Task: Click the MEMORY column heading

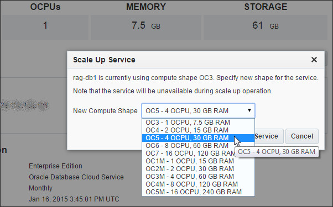Action: click(x=146, y=7)
